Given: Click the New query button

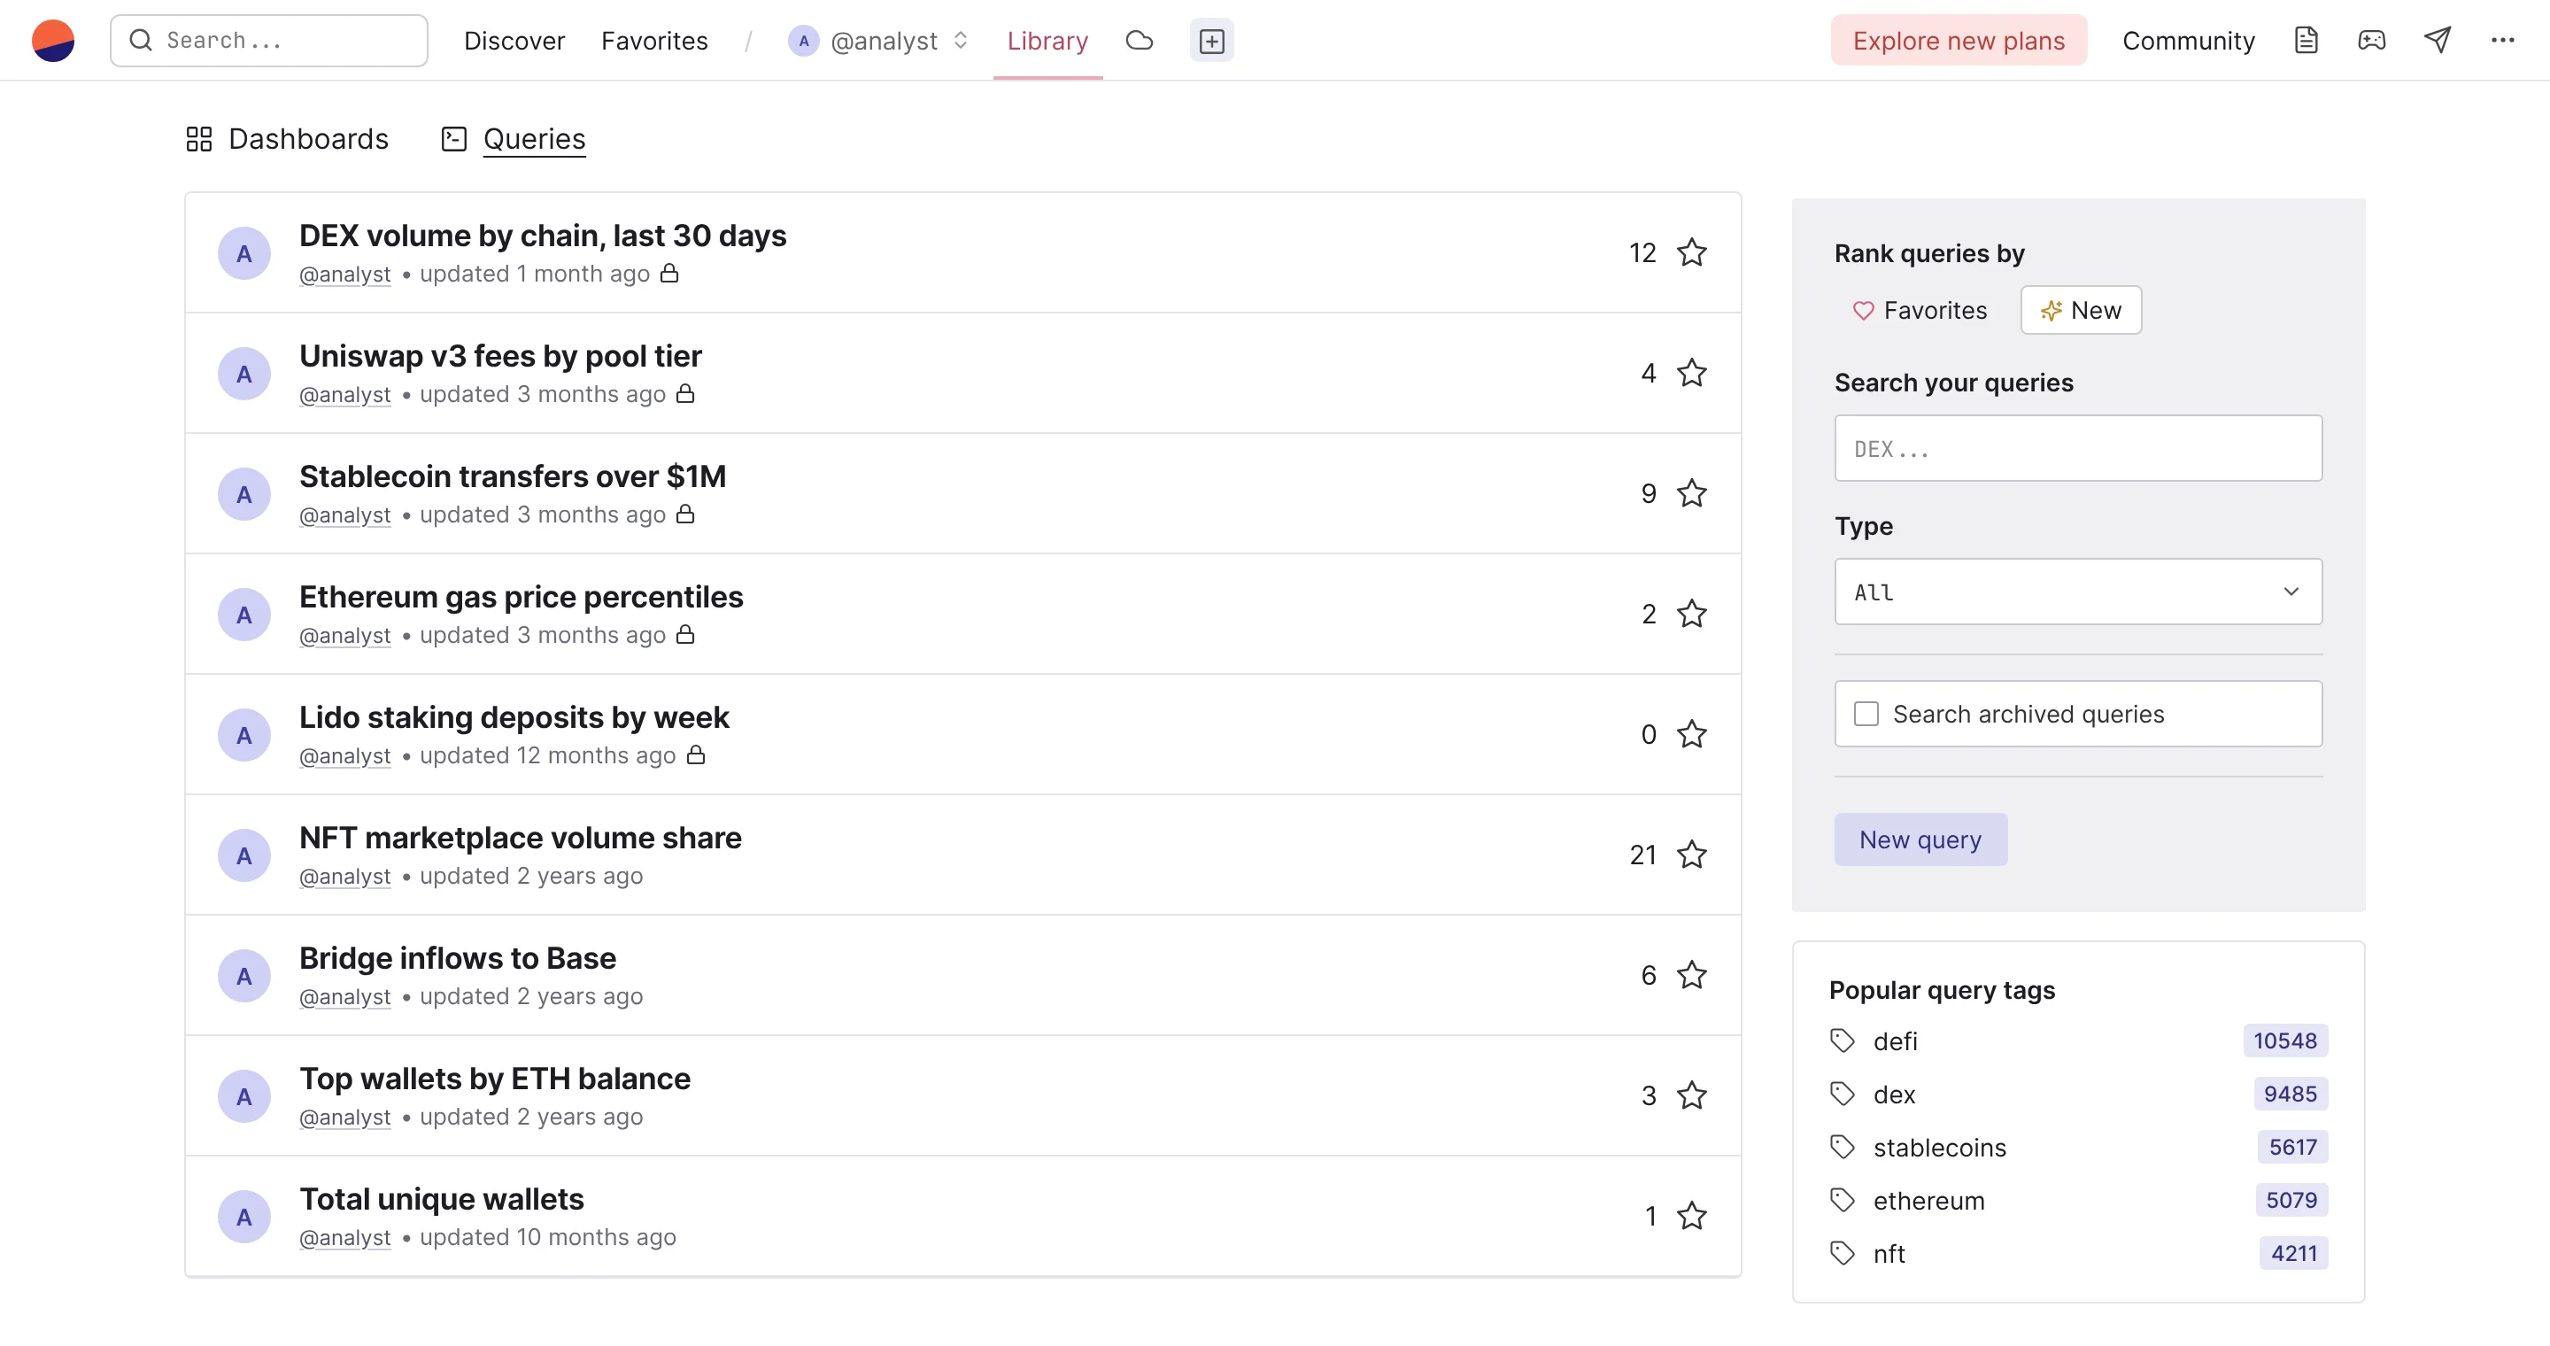Looking at the screenshot, I should click(x=1920, y=840).
